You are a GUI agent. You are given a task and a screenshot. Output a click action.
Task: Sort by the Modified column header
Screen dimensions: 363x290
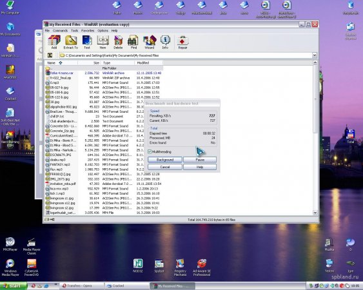tap(149, 63)
